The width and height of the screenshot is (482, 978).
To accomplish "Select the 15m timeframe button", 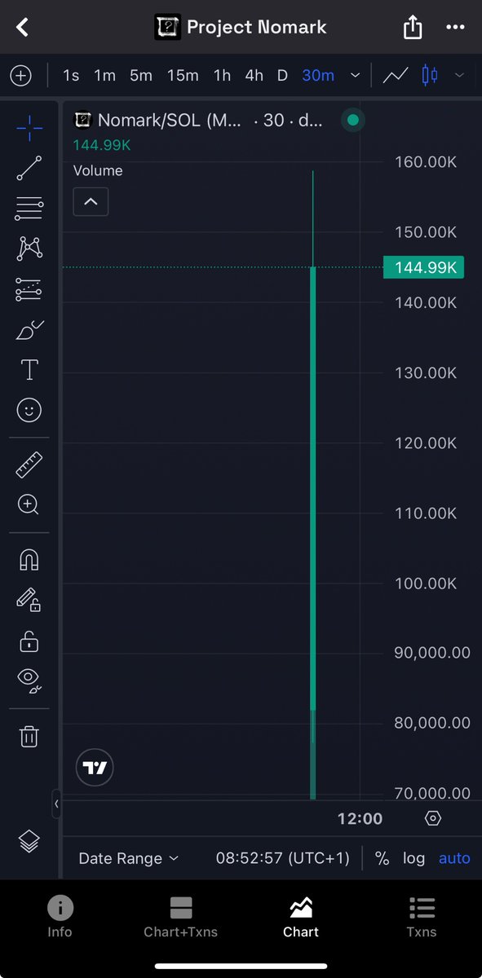I will point(183,75).
